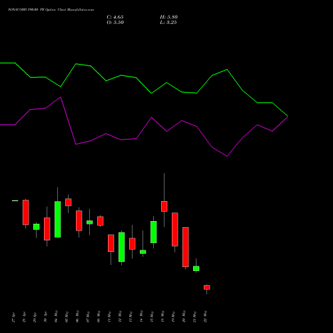Screen dimensions: 333x333
Task: Click the '19 May' date label
Action: (174, 316)
